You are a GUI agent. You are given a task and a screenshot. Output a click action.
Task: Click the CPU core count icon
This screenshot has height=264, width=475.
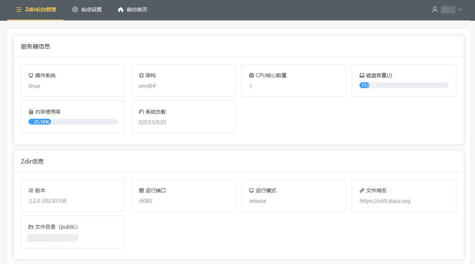[252, 76]
